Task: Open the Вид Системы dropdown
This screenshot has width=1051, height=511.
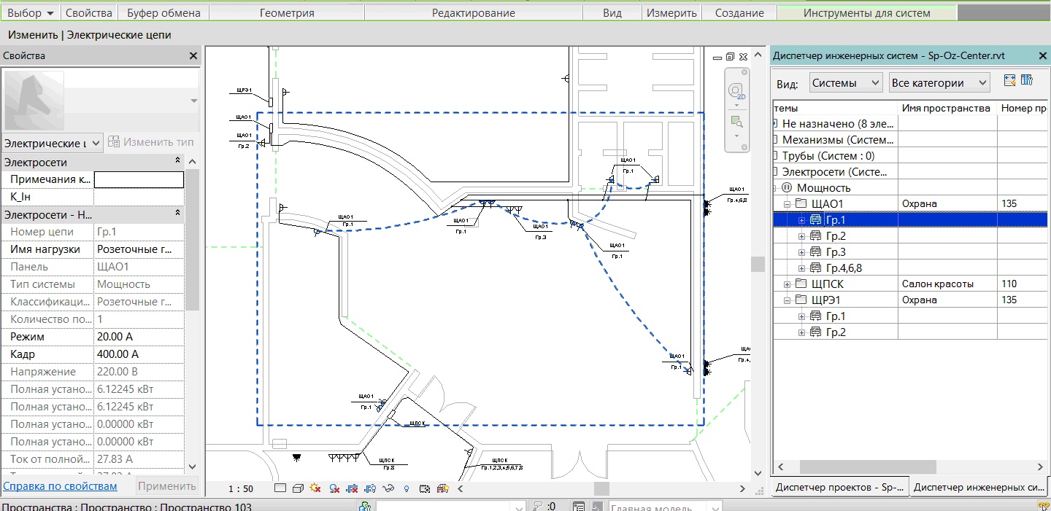Action: click(847, 82)
